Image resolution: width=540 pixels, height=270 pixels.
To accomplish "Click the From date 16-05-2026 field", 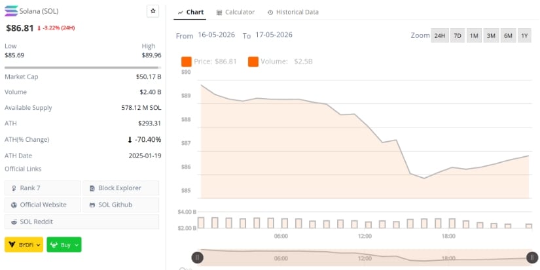I will click(x=216, y=35).
